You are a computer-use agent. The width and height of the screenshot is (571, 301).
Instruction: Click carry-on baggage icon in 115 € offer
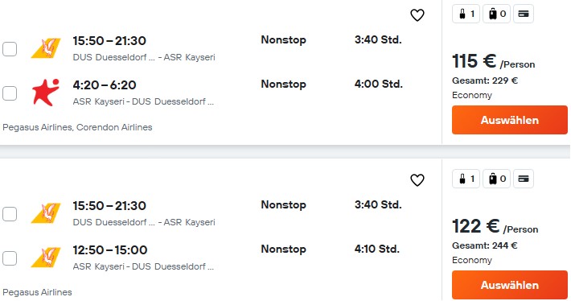466,14
